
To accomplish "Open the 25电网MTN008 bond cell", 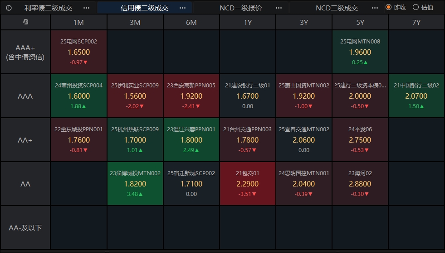I will point(360,52).
